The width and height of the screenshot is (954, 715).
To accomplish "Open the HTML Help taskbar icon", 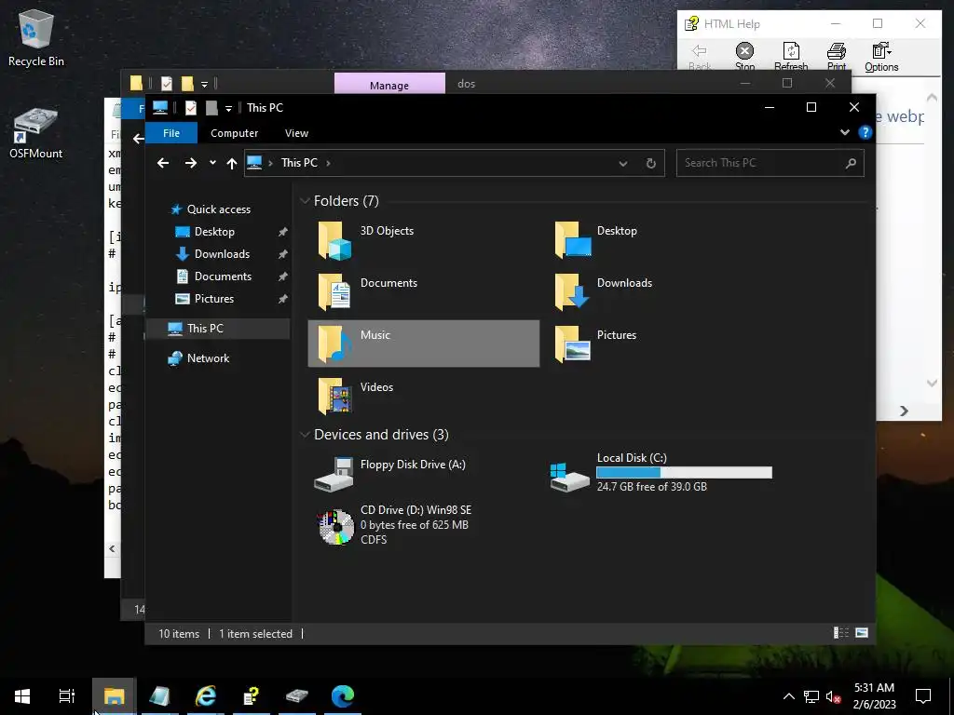I will pos(252,695).
